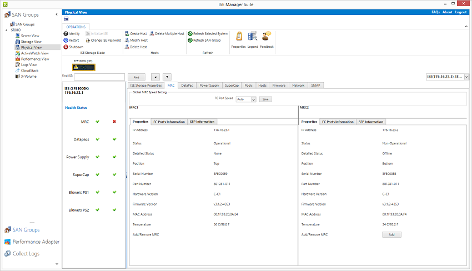
Task: Click the Restart ISE icon
Action: tap(66, 41)
